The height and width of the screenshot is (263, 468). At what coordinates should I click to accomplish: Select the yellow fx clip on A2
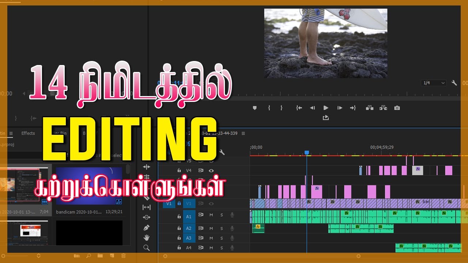pos(258,228)
